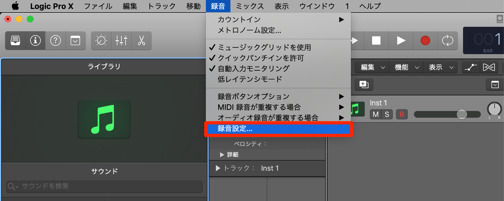Click the ベロシティ: inspector label
Viewport: 504px width, 201px height.
[x=250, y=144]
